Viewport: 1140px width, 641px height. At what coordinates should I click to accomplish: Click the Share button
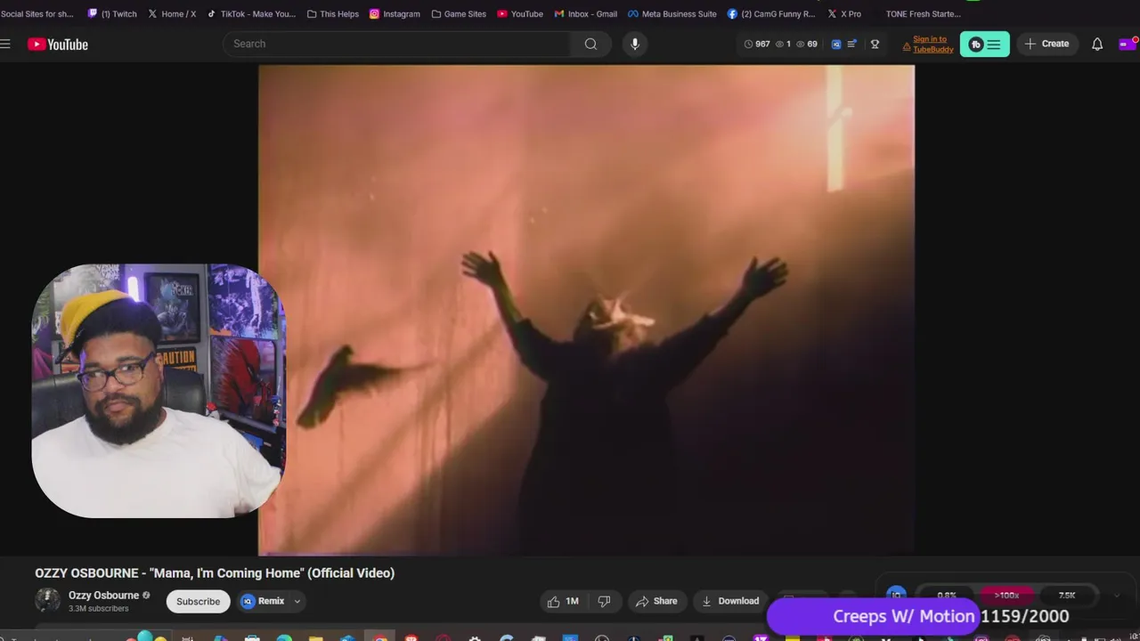click(x=656, y=601)
